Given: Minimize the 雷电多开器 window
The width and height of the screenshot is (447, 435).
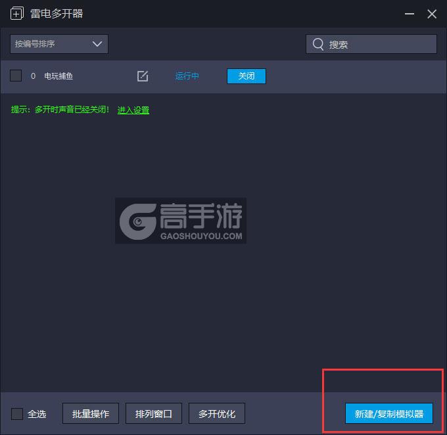Looking at the screenshot, I should coord(410,14).
